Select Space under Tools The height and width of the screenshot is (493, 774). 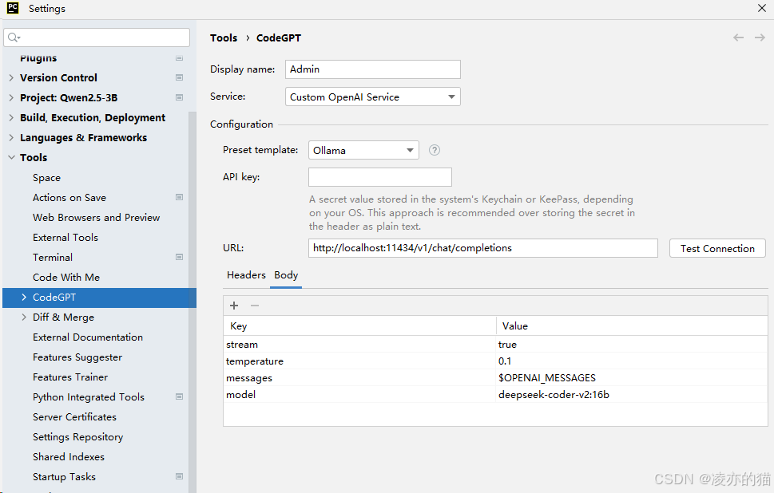[x=47, y=177]
